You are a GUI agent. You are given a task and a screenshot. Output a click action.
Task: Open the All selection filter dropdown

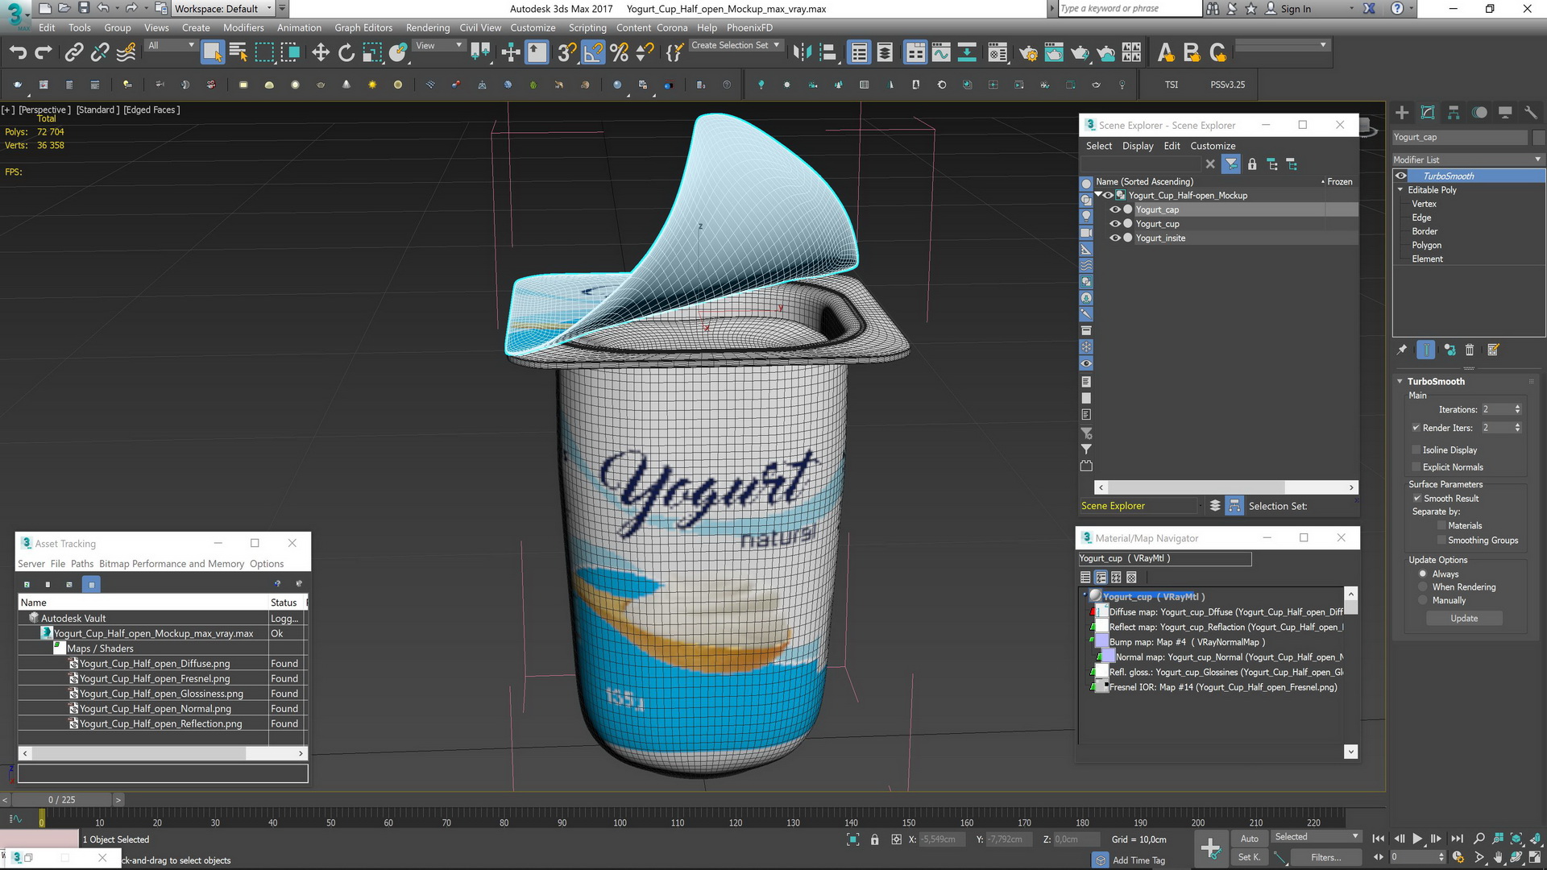[172, 46]
